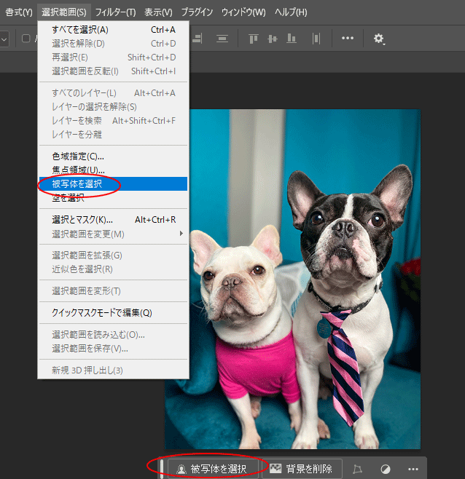Choose 色域指定(C)... menu item

coord(78,156)
